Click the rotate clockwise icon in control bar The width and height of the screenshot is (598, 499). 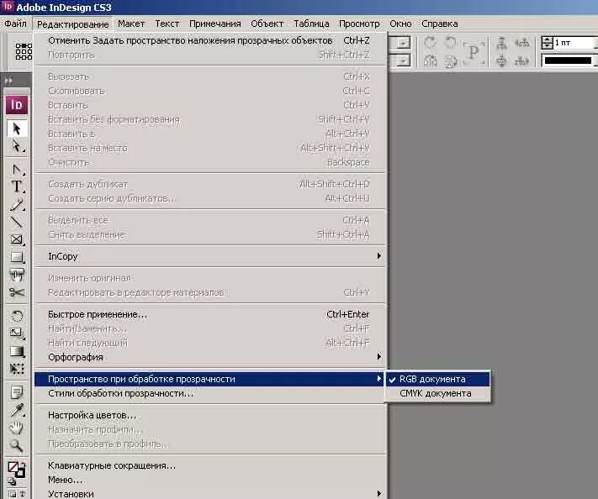[x=430, y=42]
